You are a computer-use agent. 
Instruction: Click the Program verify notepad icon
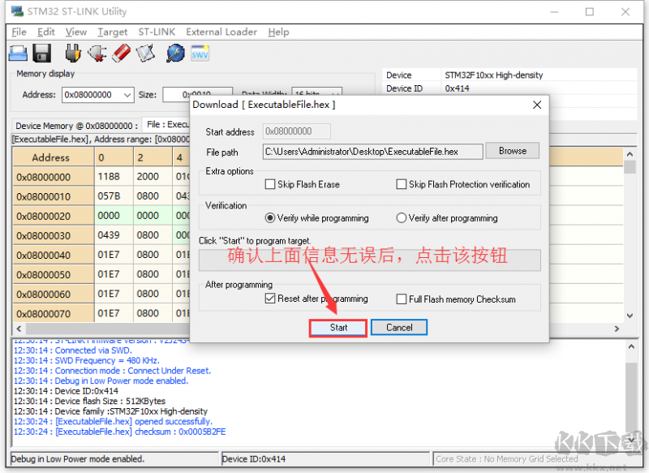pyautogui.click(x=145, y=54)
